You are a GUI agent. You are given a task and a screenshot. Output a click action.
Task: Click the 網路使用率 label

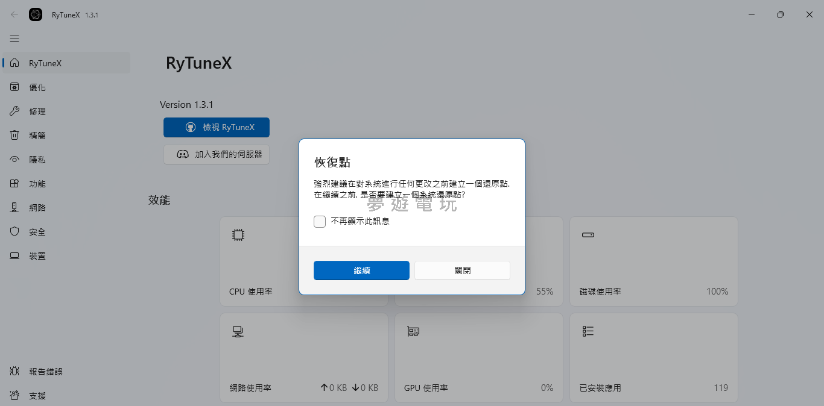[250, 388]
